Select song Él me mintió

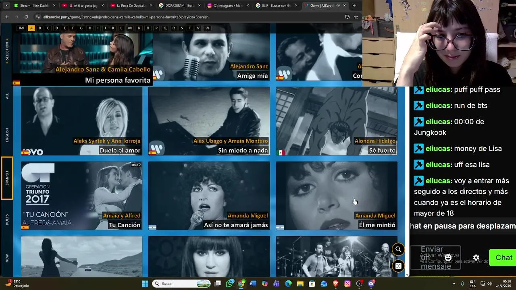(337, 196)
